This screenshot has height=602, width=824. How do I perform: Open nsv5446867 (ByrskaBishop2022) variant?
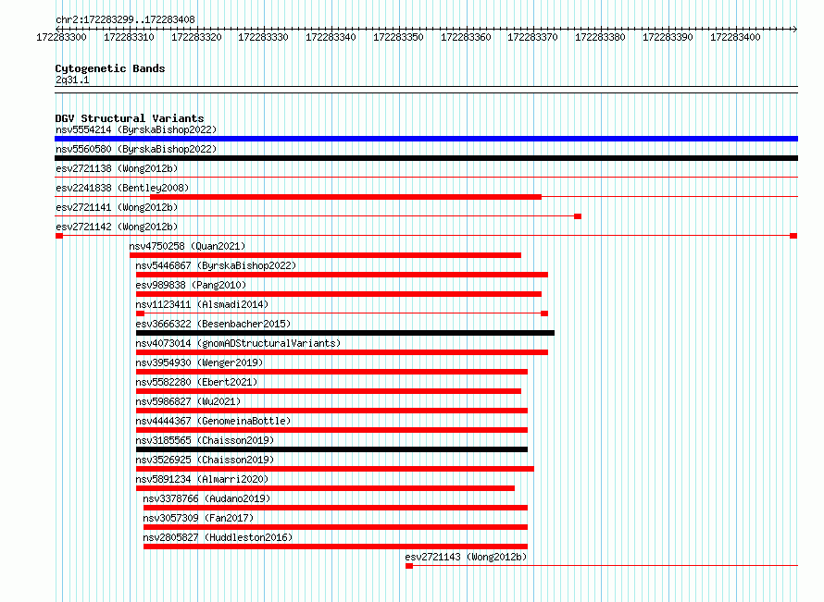(216, 265)
